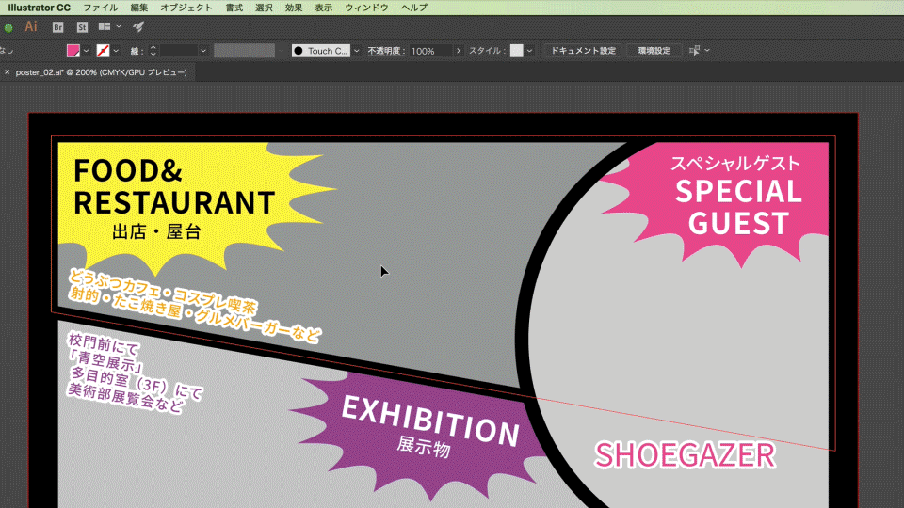Click the GPU performance rocket icon
This screenshot has height=508, width=904.
click(x=138, y=26)
